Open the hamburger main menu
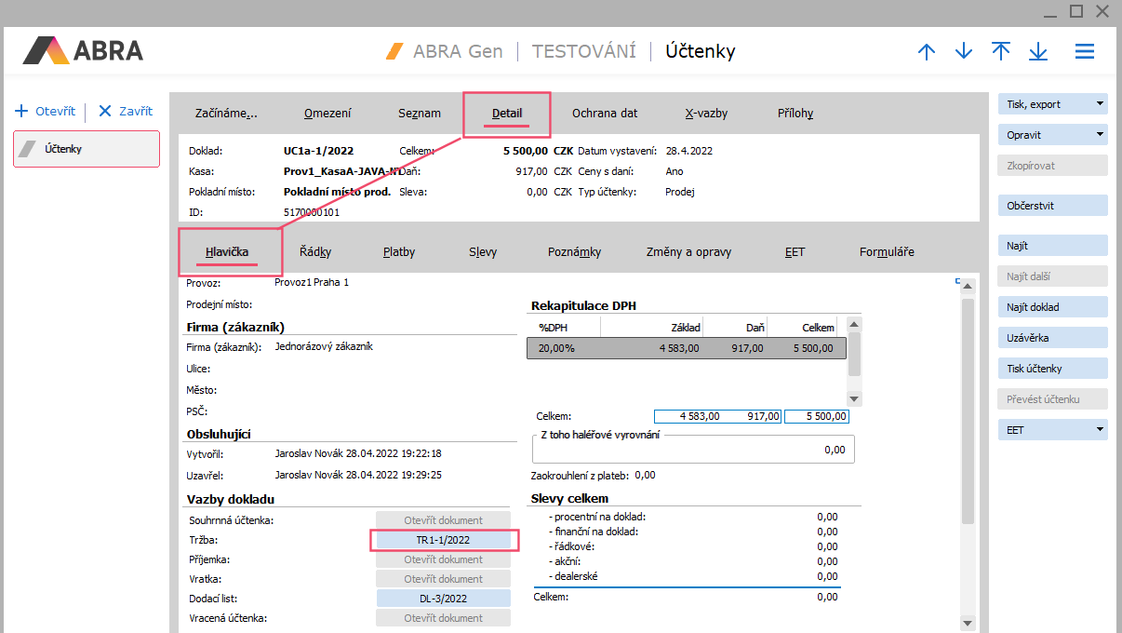The width and height of the screenshot is (1122, 633). (x=1084, y=52)
